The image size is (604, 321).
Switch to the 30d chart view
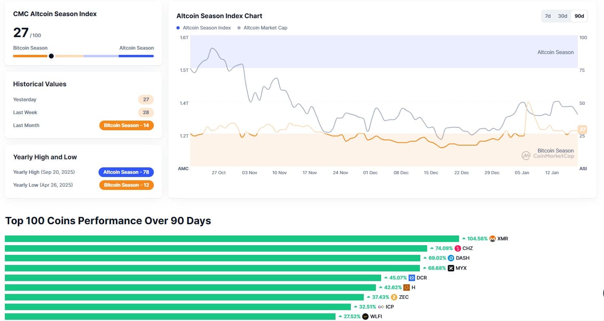(x=562, y=16)
